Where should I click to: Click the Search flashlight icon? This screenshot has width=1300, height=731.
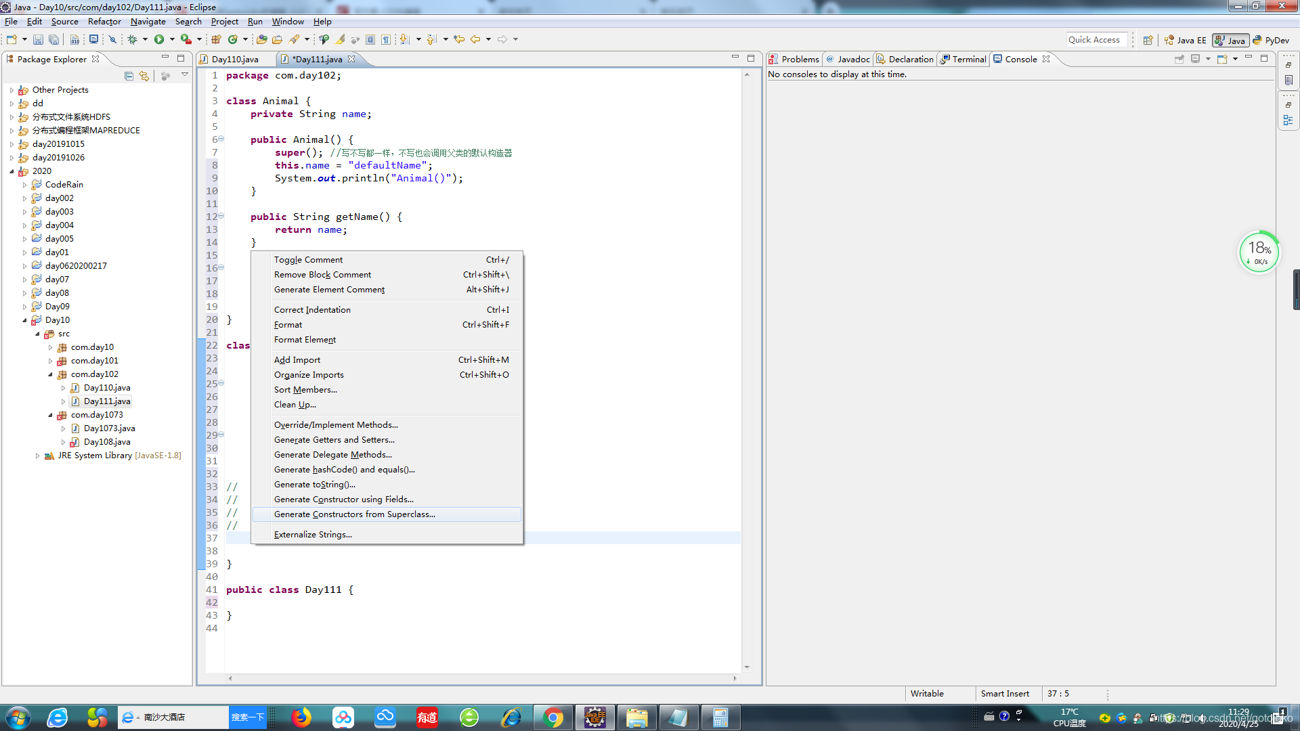tap(294, 39)
